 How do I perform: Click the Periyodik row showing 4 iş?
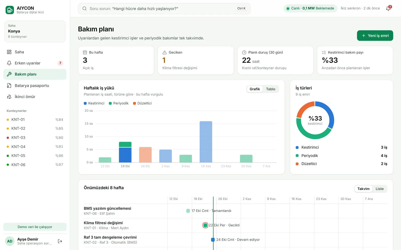[341, 155]
